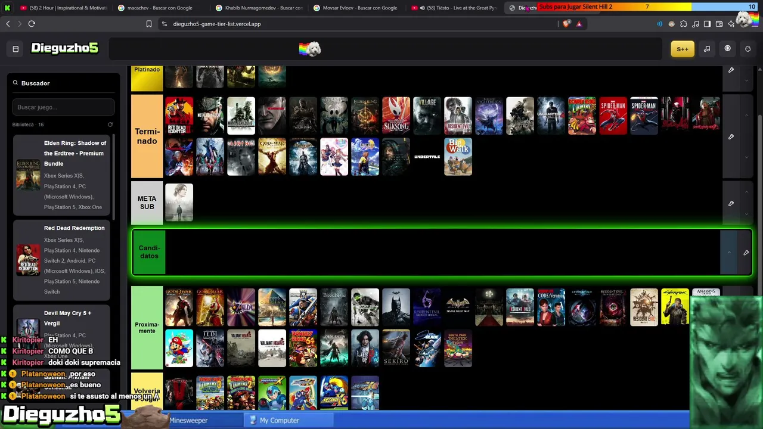The height and width of the screenshot is (429, 763).
Task: Edit the Candidatos tier with its wrench icon
Action: coord(746,253)
